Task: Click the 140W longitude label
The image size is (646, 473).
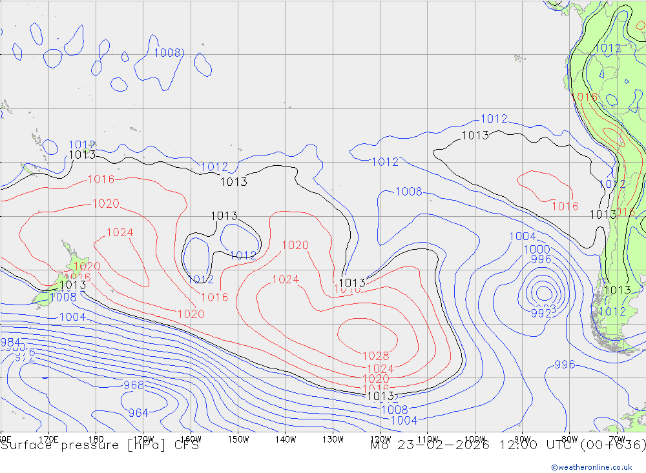Action: point(286,439)
